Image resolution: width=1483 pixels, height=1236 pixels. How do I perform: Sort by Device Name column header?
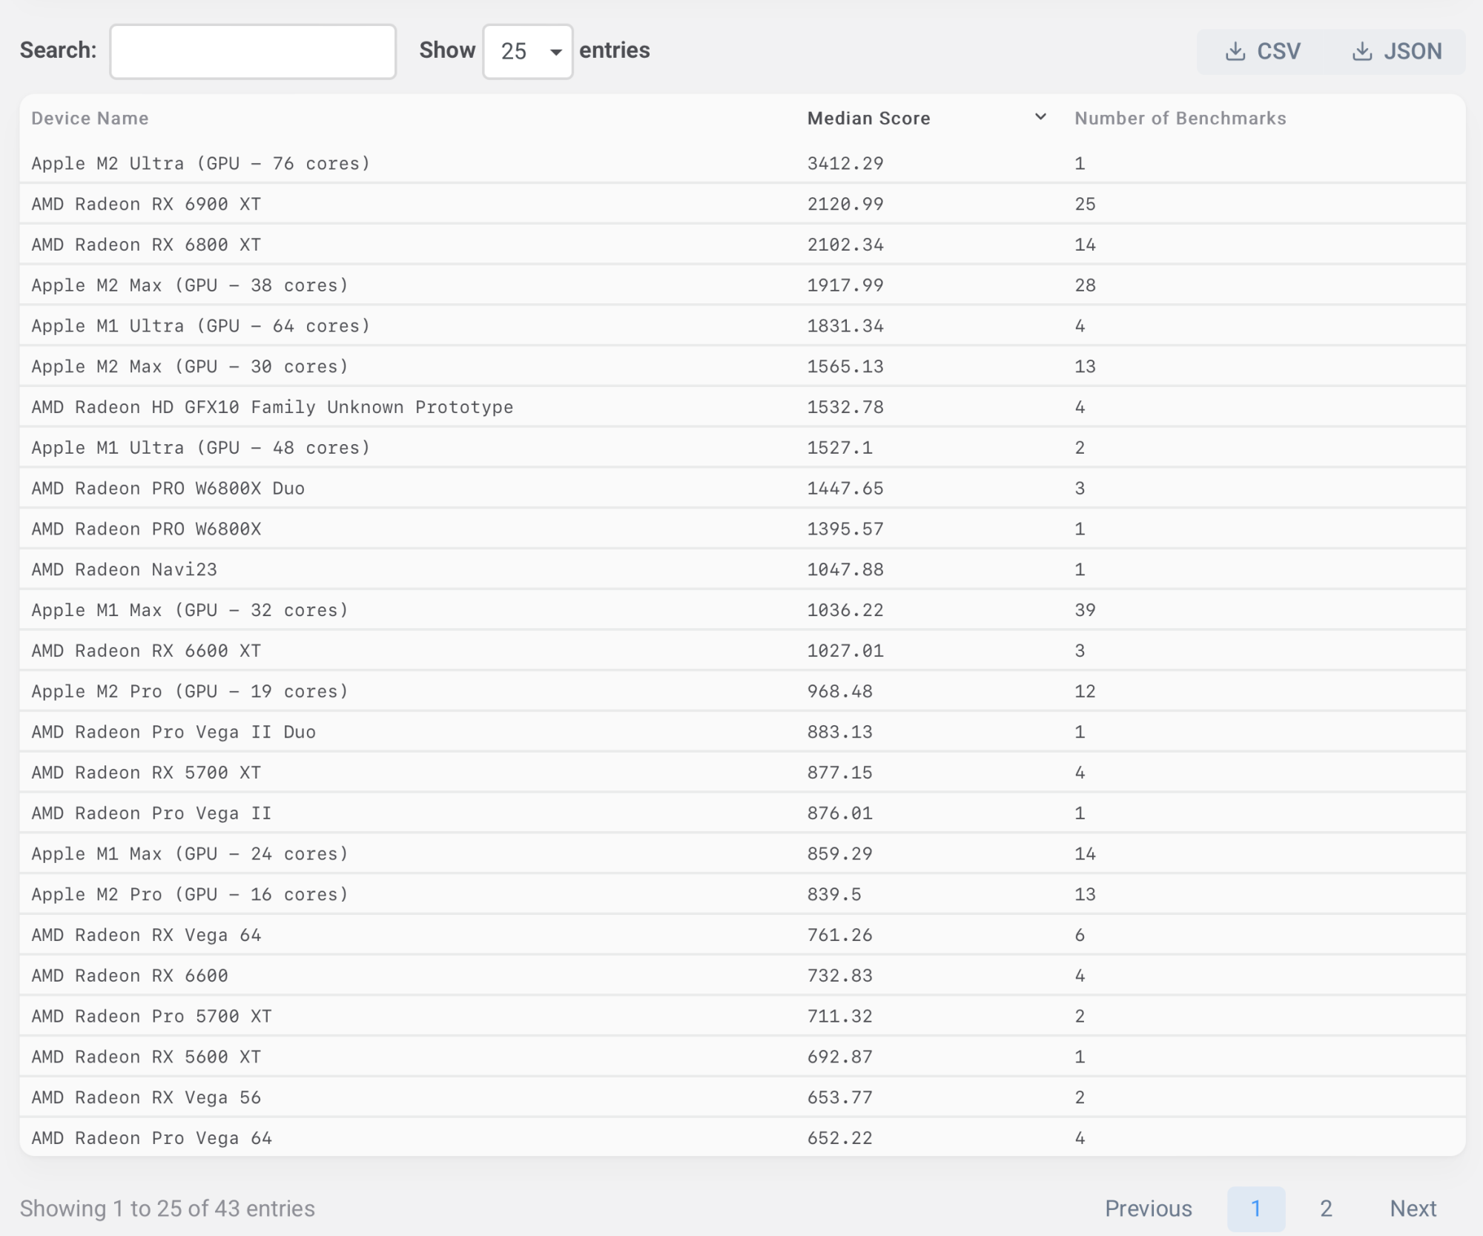(90, 118)
